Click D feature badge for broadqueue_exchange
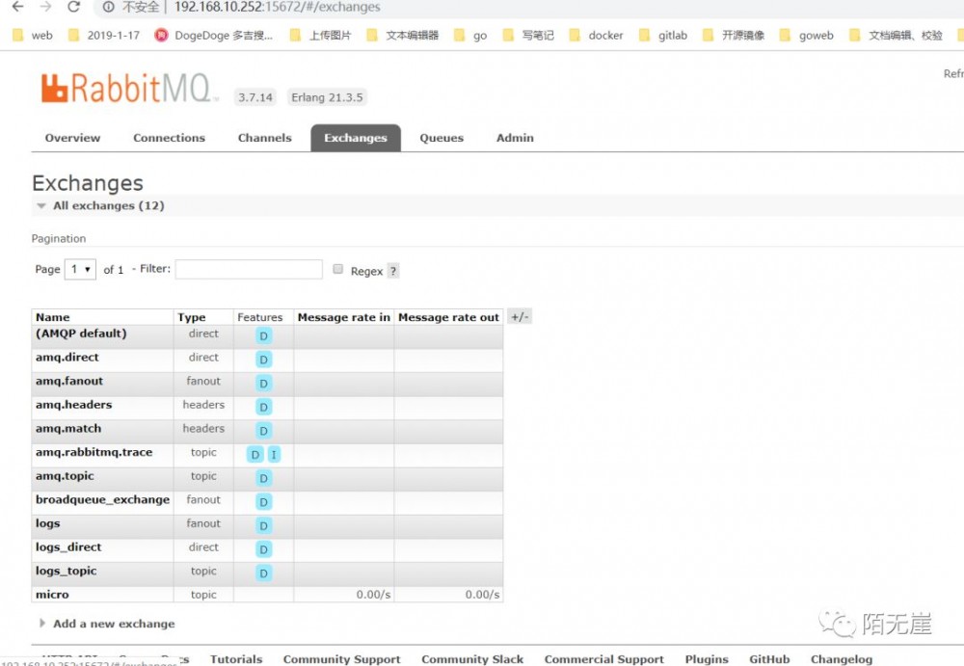Screen dimensions: 964x666 click(x=264, y=502)
